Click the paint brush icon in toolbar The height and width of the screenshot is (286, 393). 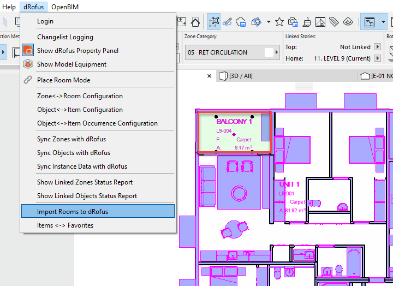(x=307, y=22)
